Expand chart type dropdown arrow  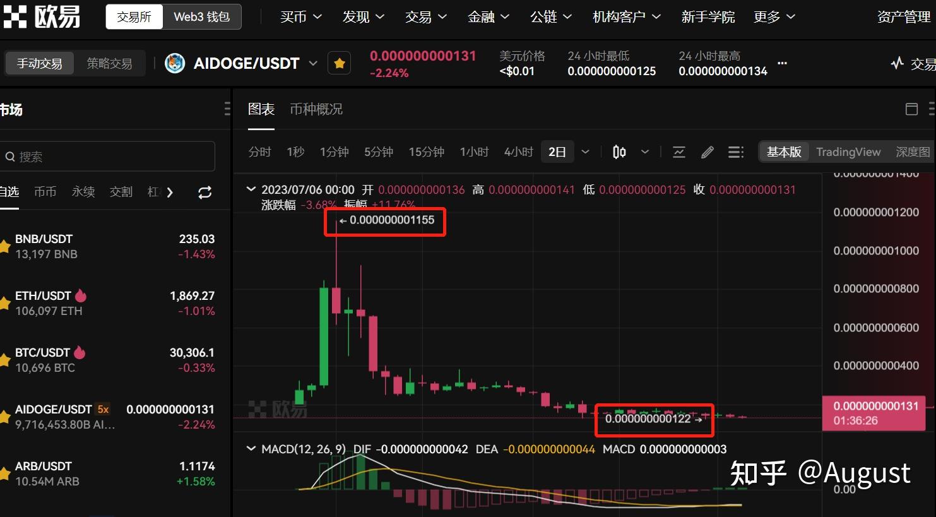(644, 152)
